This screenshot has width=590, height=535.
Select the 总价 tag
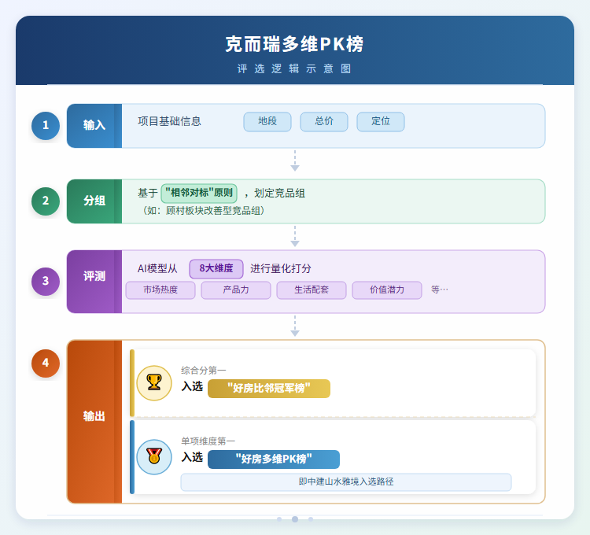coord(324,121)
